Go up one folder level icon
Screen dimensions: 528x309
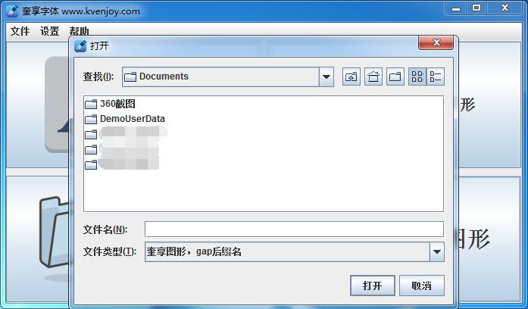point(351,76)
